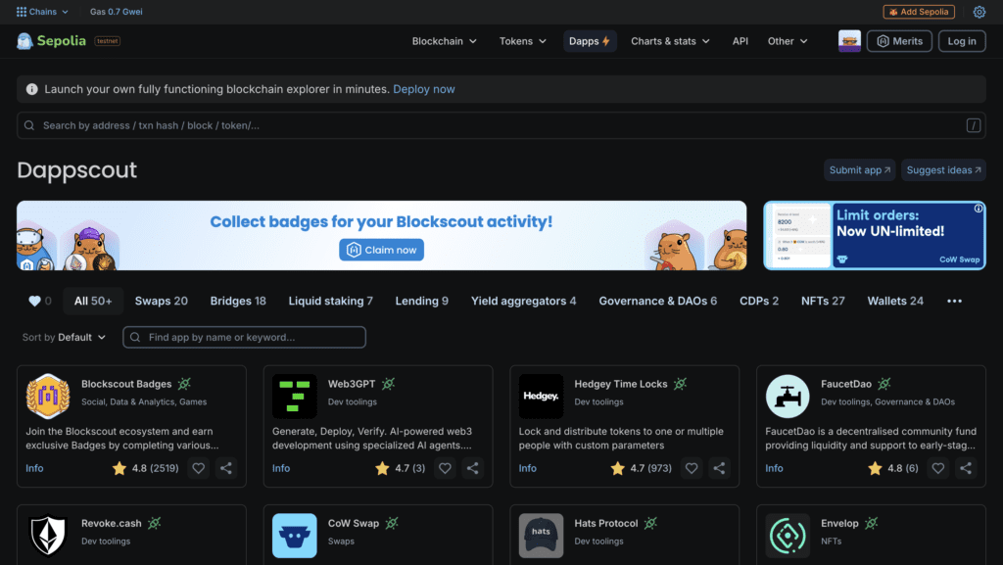Favorite the Blockscout Badges dapp
1003x565 pixels.
click(x=198, y=468)
